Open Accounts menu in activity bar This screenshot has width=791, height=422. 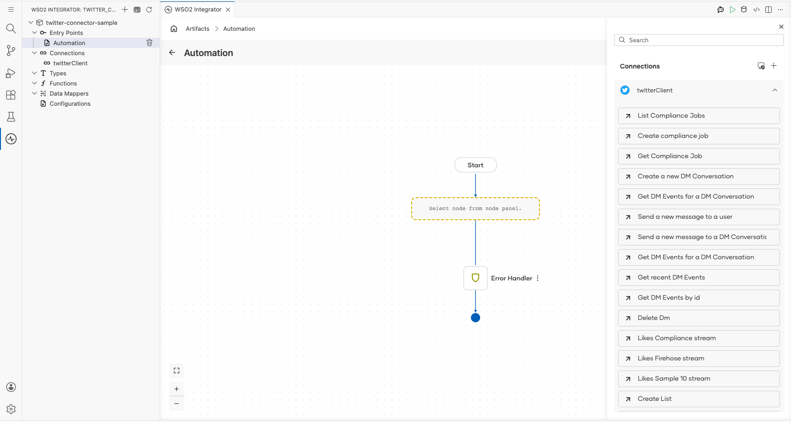(11, 387)
